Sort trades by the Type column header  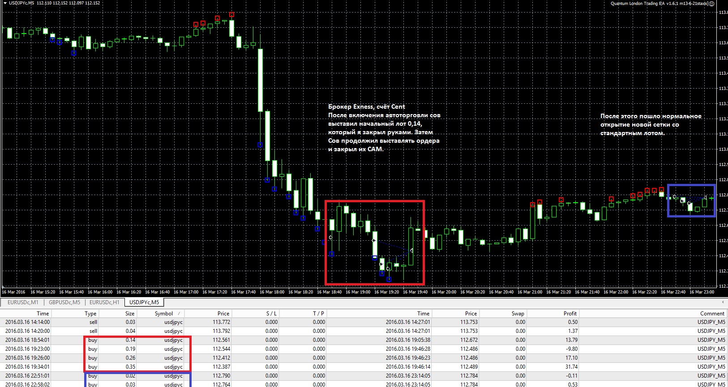coord(90,314)
